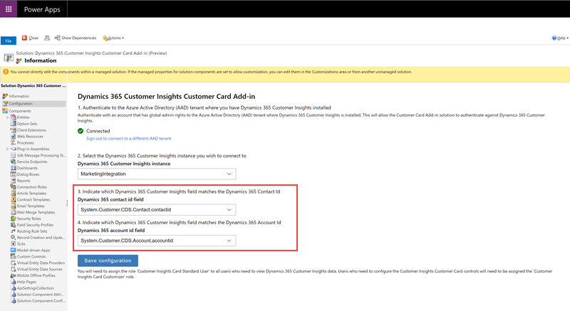Expand the Entities tree node
Viewport: 570px width, 311px height.
(x=7, y=117)
